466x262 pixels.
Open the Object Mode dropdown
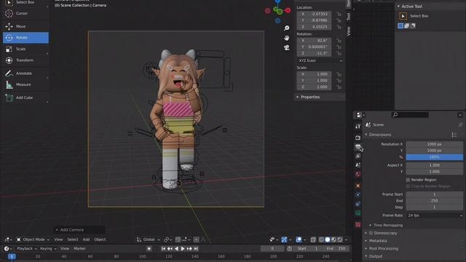[x=33, y=239]
